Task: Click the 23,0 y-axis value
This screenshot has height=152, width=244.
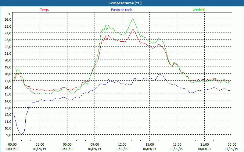Action: pos(8,40)
